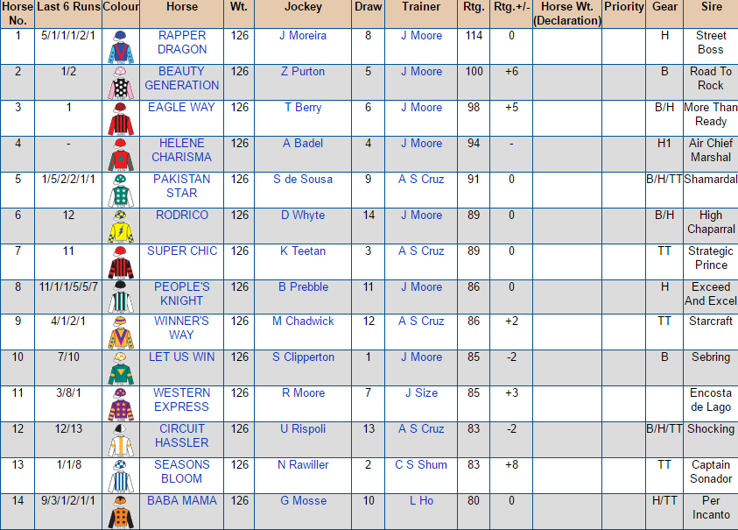The width and height of the screenshot is (738, 530).
Task: Open trainer L Ho link
Action: [x=421, y=501]
